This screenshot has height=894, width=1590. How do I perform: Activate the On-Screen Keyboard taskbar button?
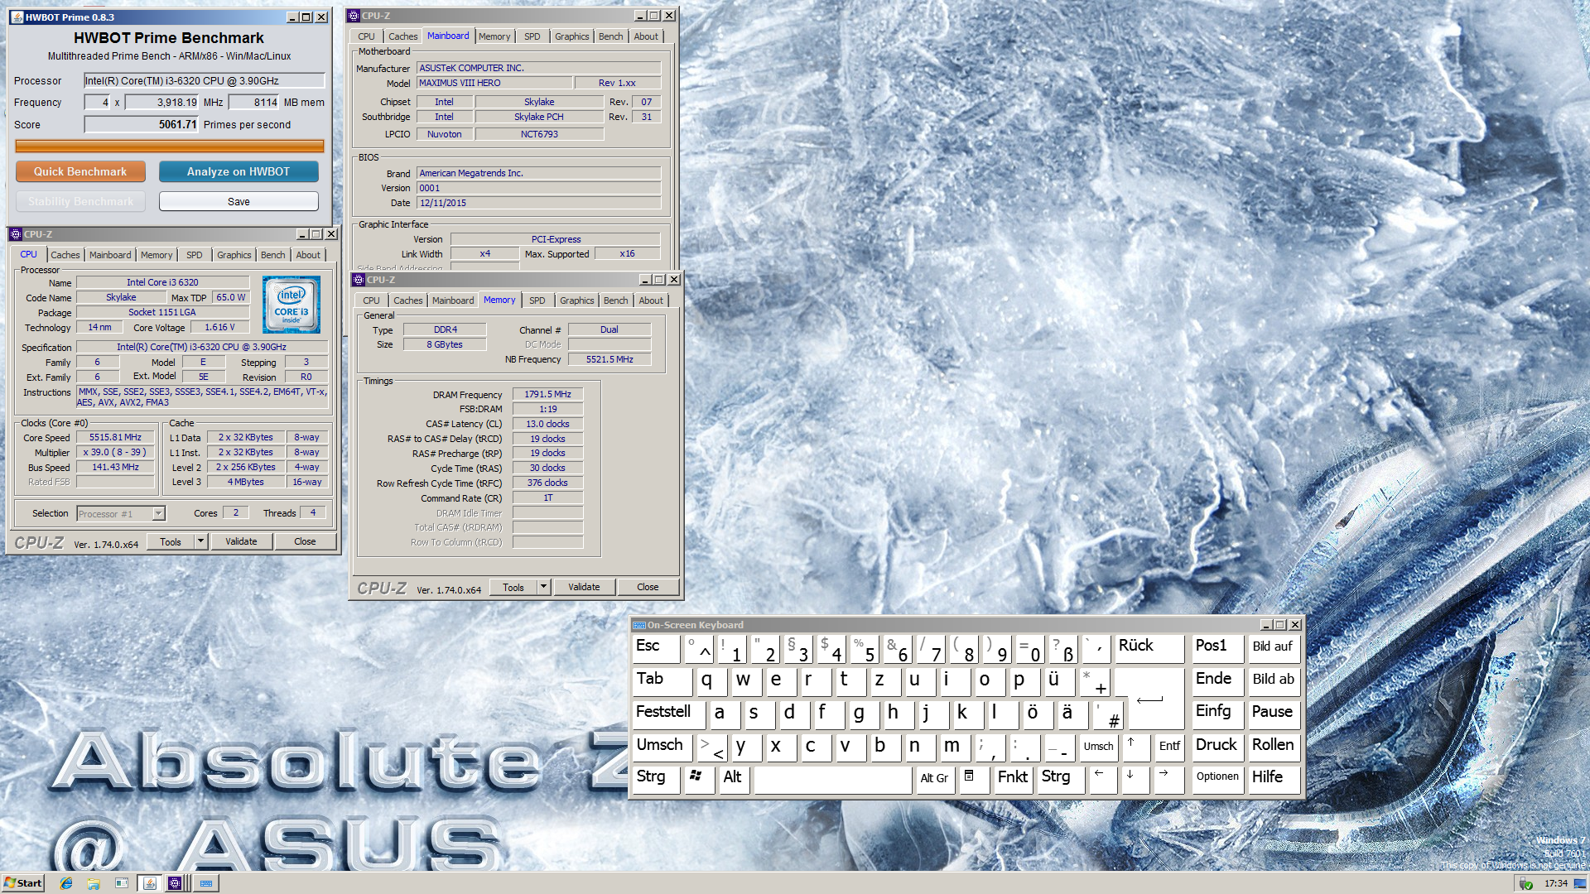206,883
